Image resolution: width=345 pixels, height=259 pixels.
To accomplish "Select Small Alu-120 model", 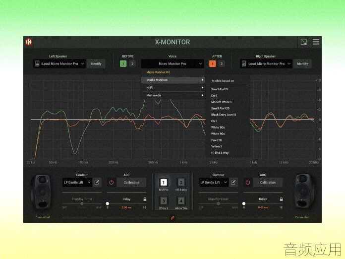I will 220,108.
